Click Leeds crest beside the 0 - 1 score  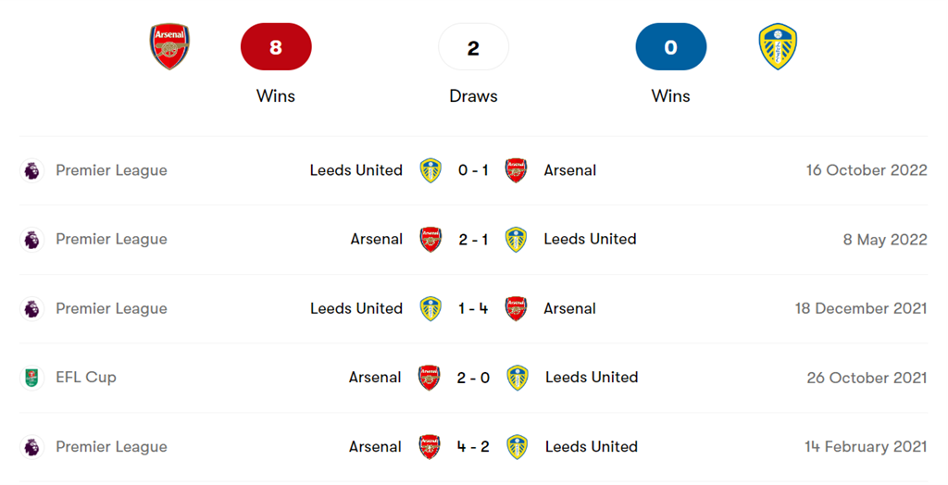(430, 170)
